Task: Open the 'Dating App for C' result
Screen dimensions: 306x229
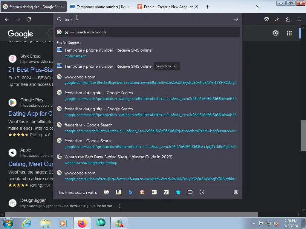Action: click(30, 114)
